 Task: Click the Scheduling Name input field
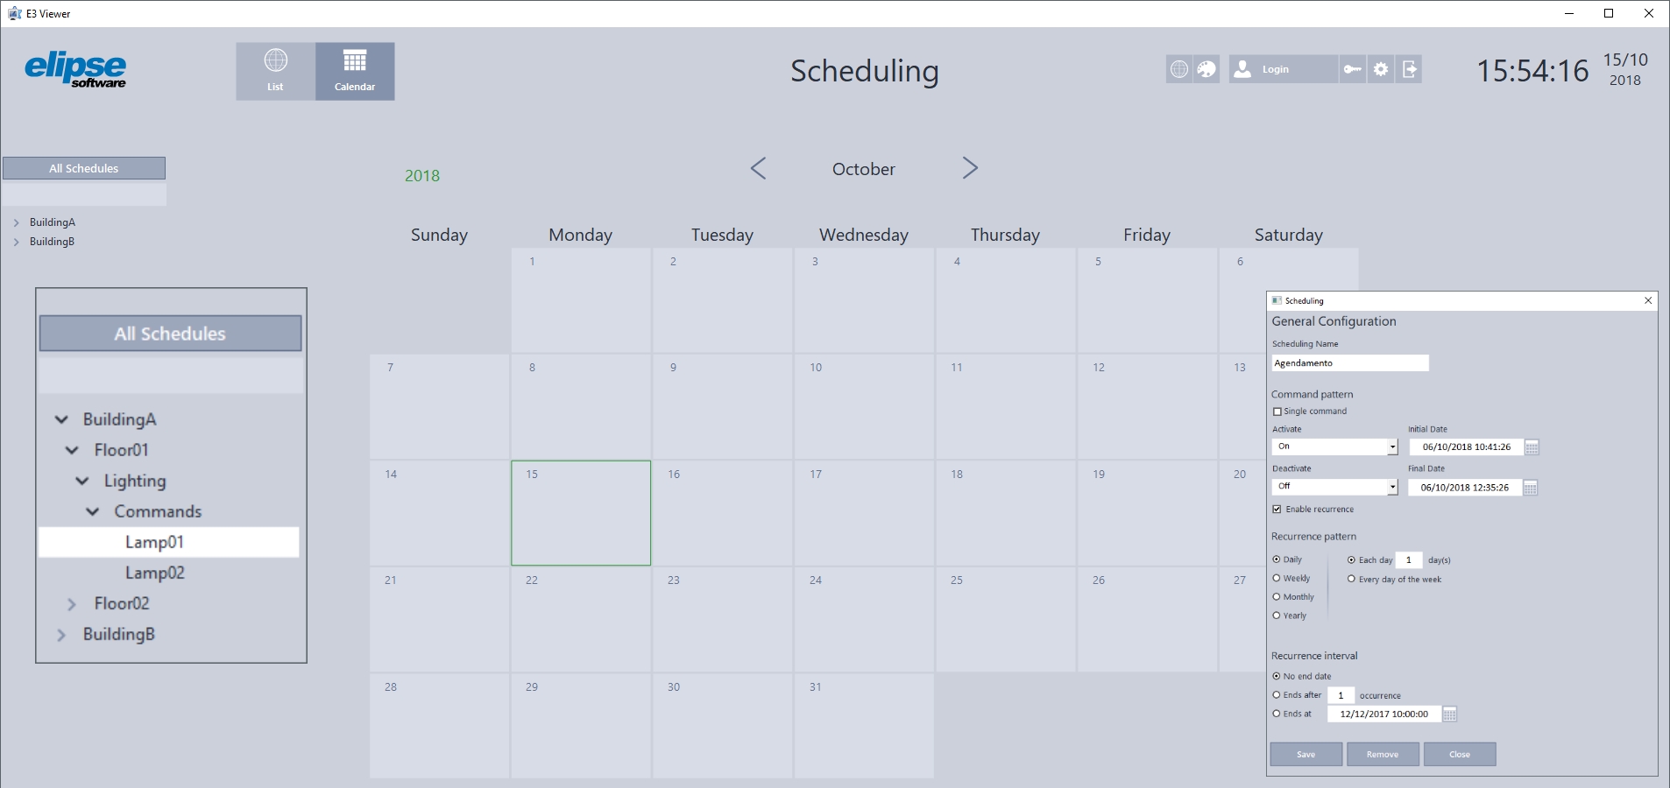point(1350,362)
